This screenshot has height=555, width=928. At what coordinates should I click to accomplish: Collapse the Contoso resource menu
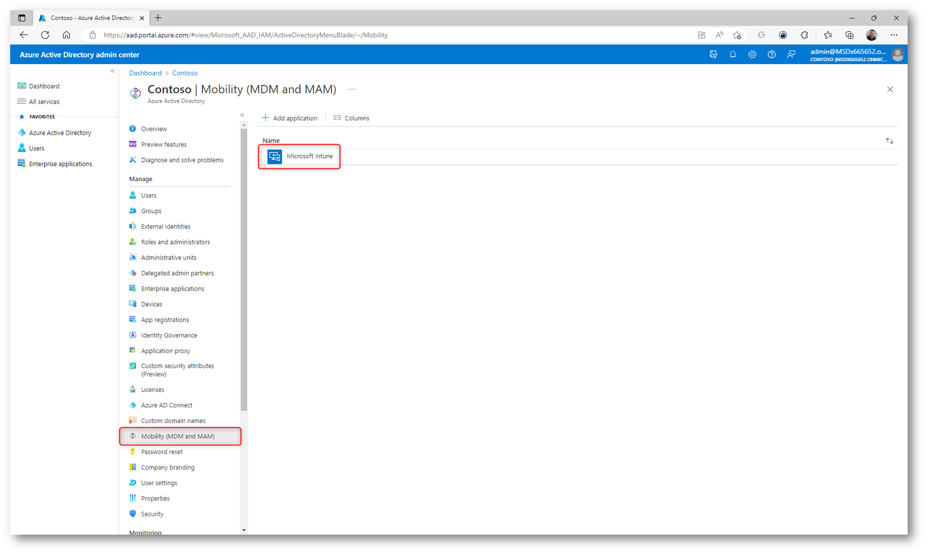pyautogui.click(x=242, y=115)
